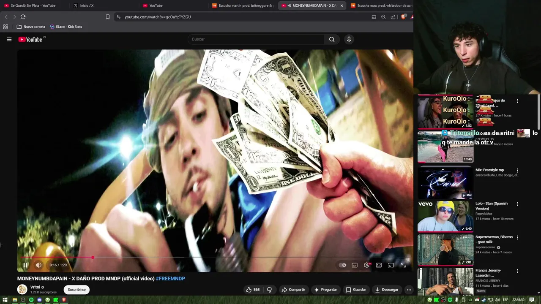Open options for the top 1:52 suggested video

[x=517, y=101]
